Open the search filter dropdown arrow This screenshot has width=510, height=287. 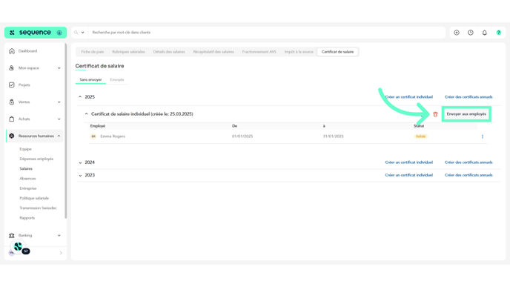(x=82, y=33)
